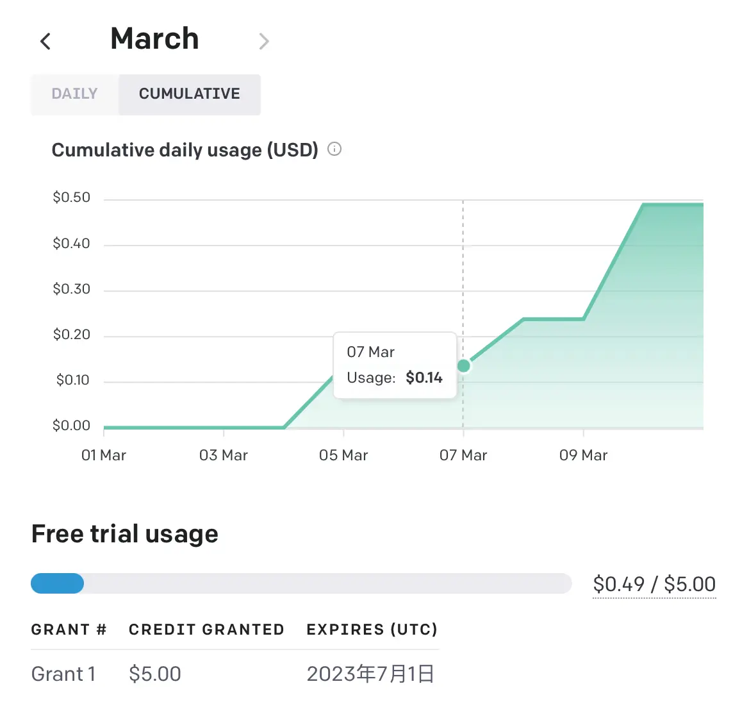Click the 07 Mar data point on chart
The image size is (733, 718).
pos(463,366)
